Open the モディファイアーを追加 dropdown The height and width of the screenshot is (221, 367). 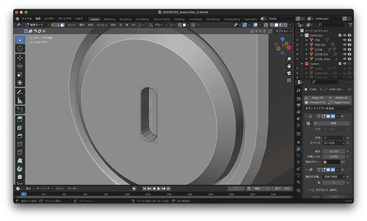[x=328, y=109]
